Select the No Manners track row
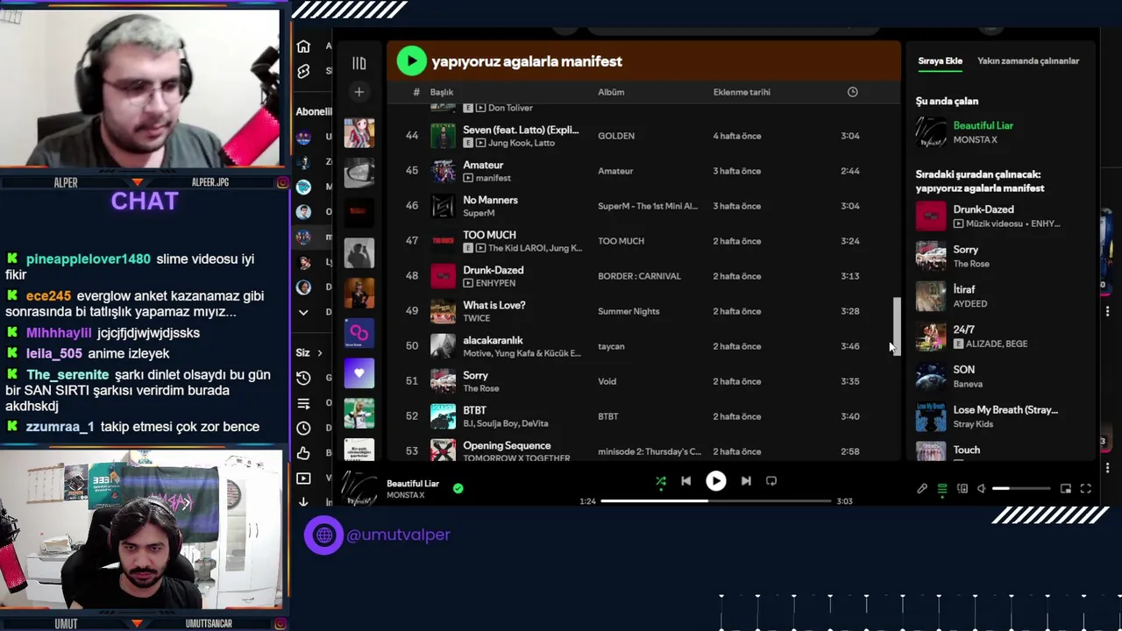 pos(643,206)
